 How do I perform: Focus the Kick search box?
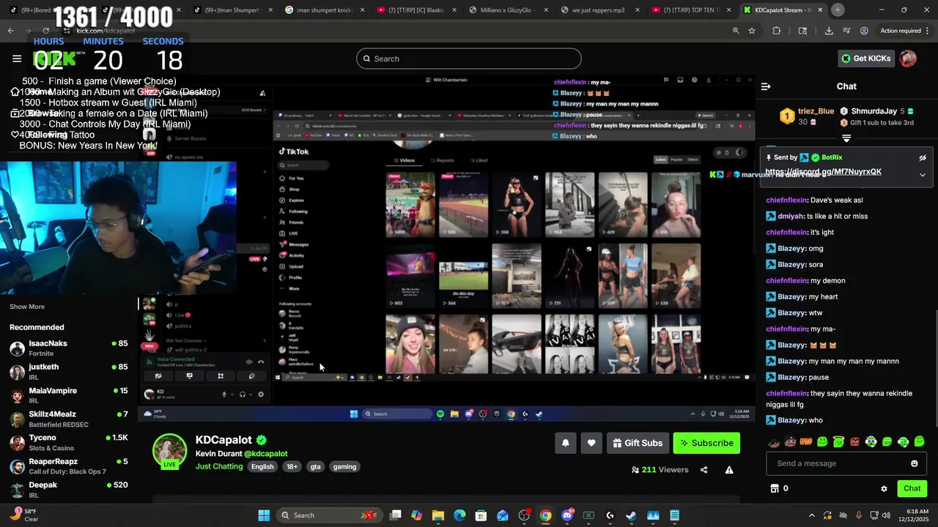469,59
